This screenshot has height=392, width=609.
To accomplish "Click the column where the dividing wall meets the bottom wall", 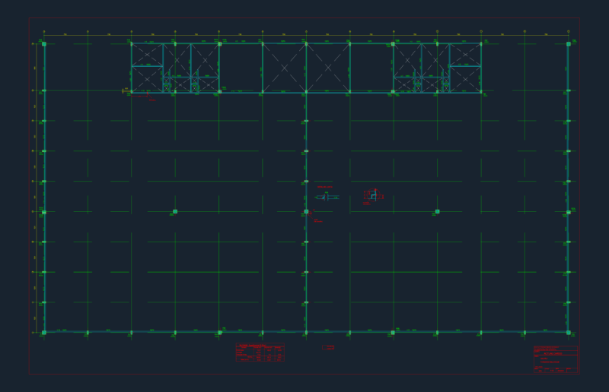I will click(x=307, y=333).
